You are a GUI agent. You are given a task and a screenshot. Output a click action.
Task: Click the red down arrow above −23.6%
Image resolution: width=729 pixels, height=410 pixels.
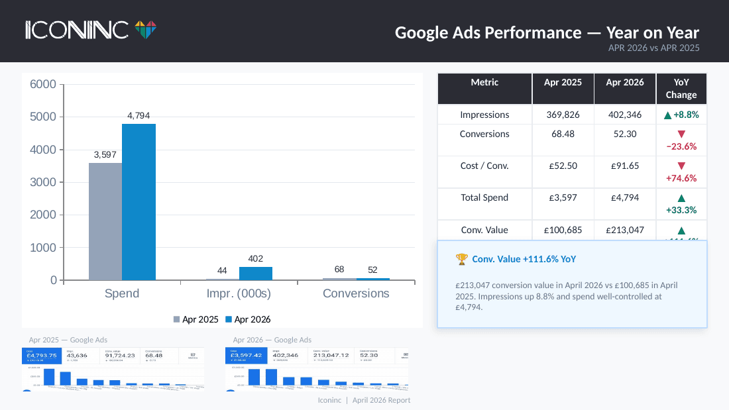tap(681, 134)
